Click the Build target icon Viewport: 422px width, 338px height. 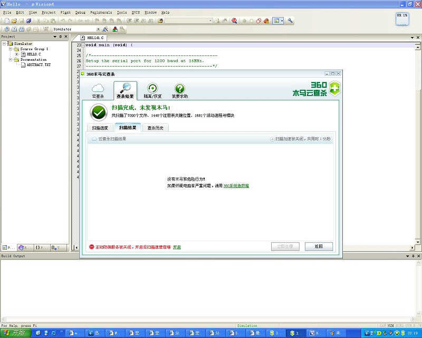(14, 29)
